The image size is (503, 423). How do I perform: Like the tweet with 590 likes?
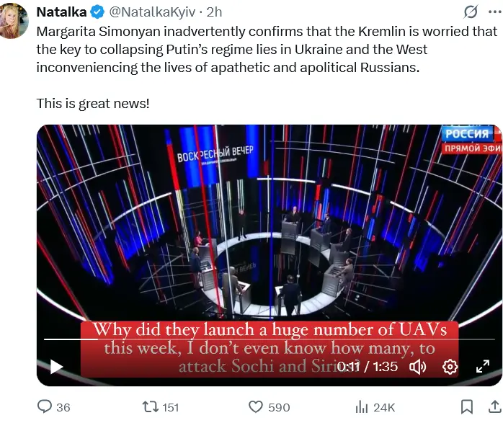point(256,407)
